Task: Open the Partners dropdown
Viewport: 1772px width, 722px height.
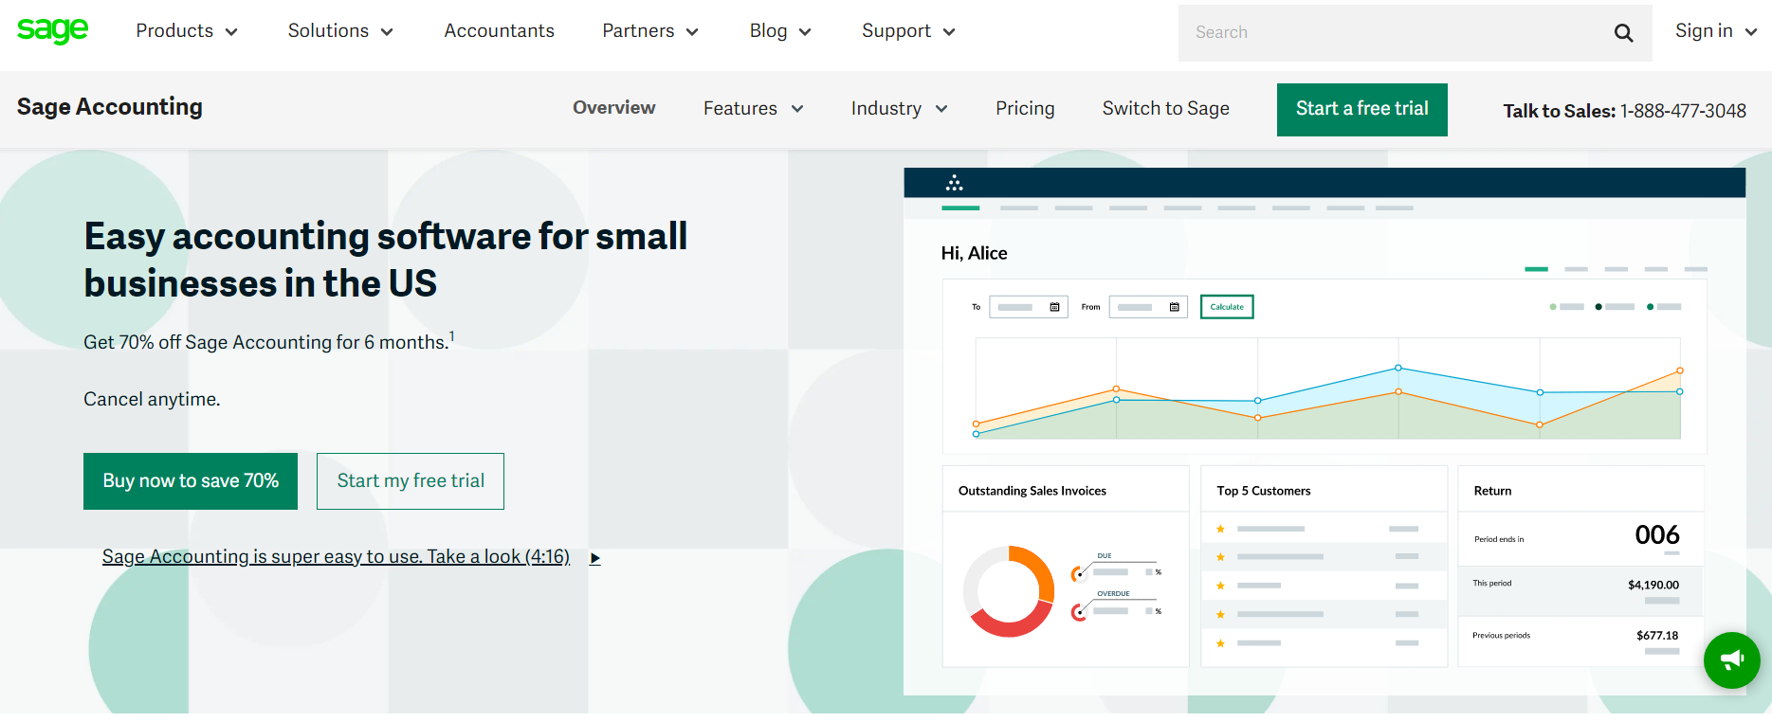Action: (x=650, y=31)
